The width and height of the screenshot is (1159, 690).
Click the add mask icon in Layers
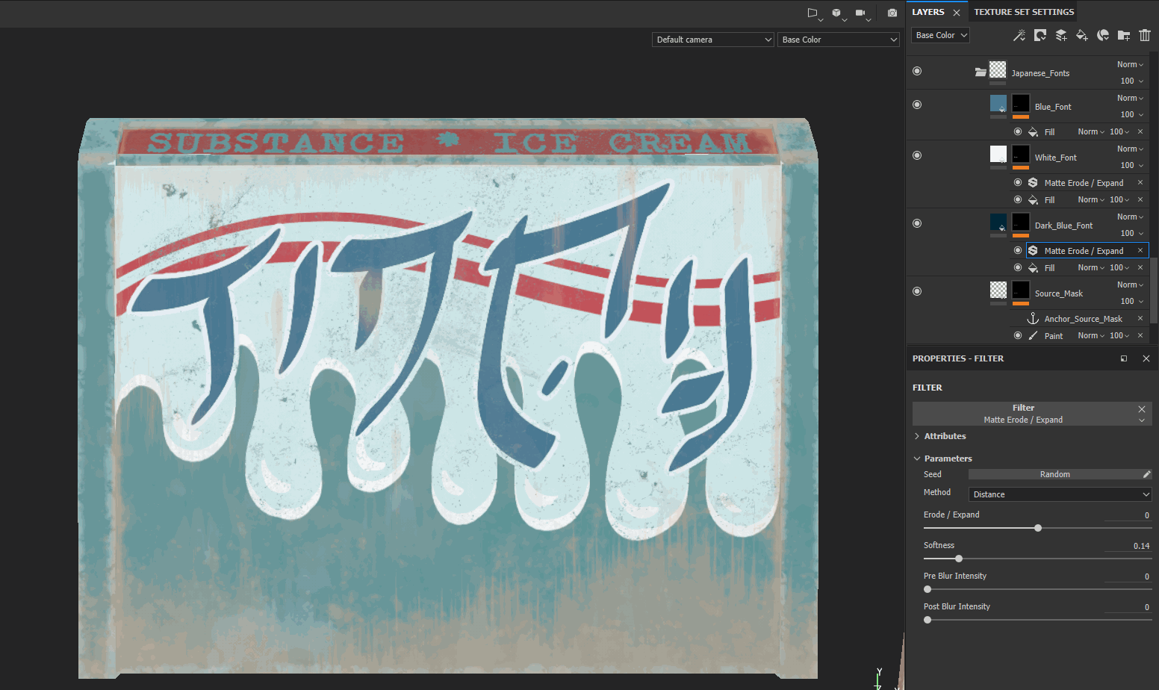(1040, 35)
